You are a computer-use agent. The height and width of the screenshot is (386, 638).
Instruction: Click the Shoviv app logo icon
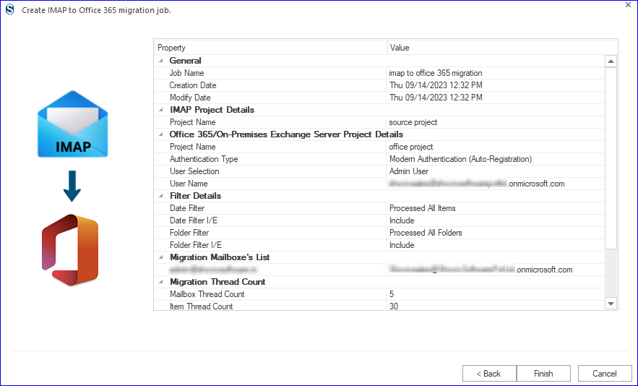[x=10, y=10]
